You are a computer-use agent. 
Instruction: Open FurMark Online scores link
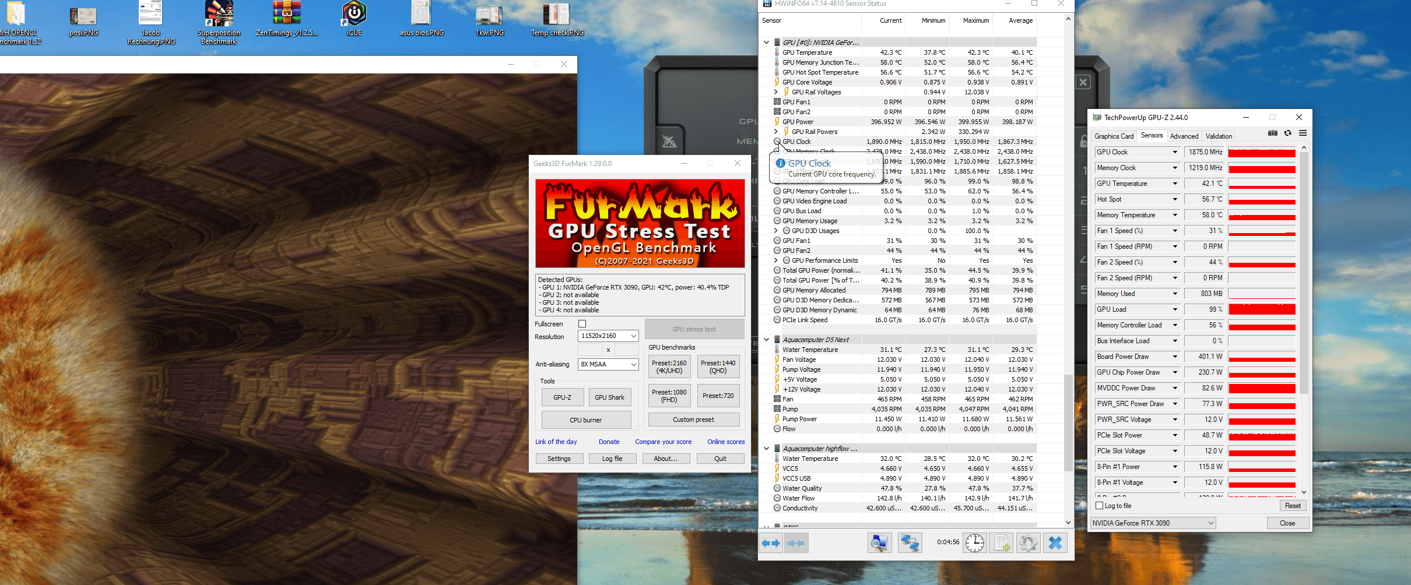click(726, 442)
